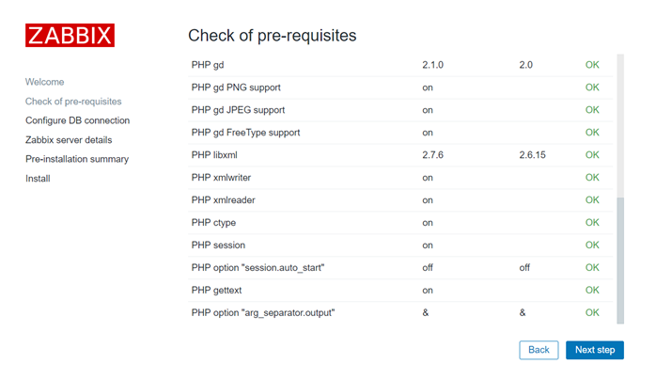
Task: Select Check of pre-requisites in sidebar
Action: 73,102
